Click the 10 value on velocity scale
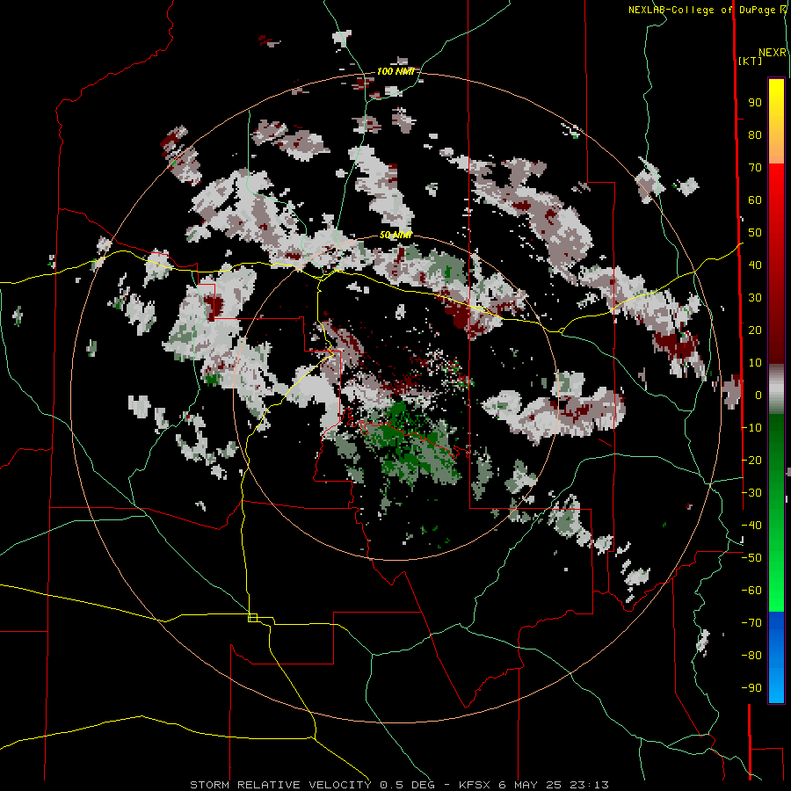 click(x=755, y=363)
